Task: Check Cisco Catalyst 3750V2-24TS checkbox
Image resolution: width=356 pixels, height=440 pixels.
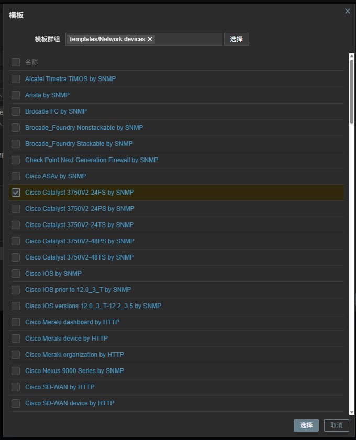Action: (16, 225)
